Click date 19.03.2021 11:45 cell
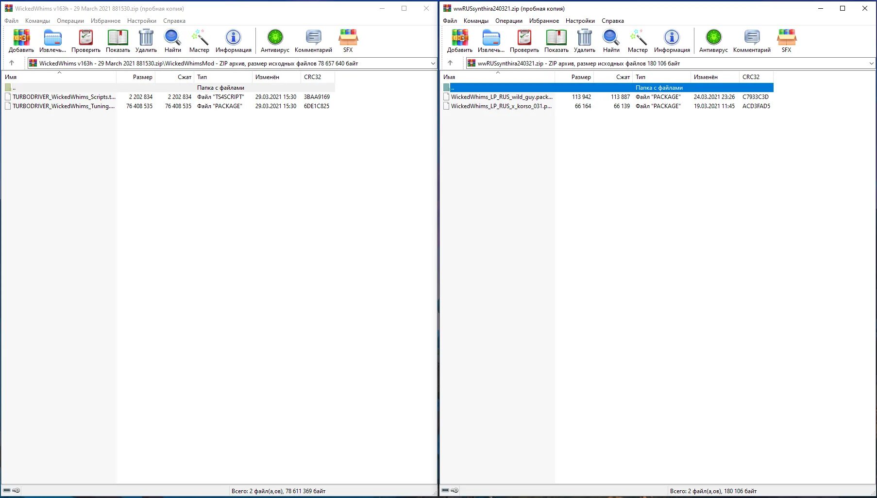The width and height of the screenshot is (877, 498). [x=714, y=106]
